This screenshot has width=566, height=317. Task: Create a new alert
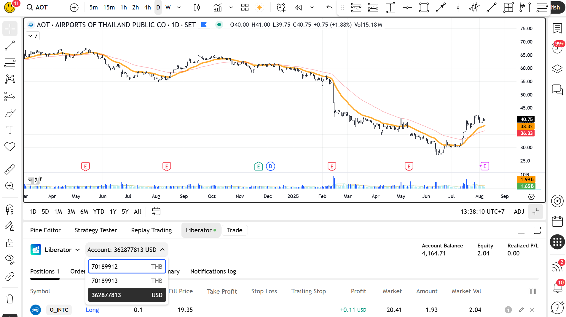[281, 7]
